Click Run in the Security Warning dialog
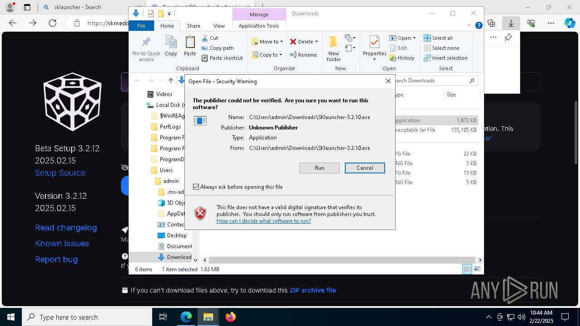The image size is (580, 326). click(319, 168)
